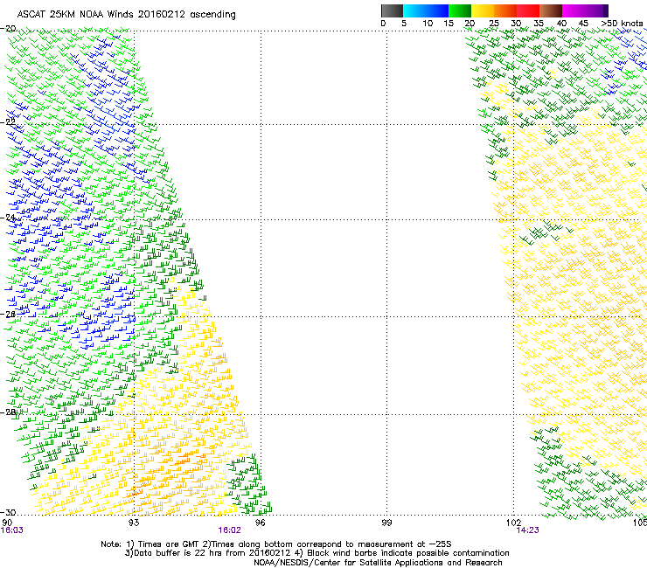Click the '99' longitude axis label
The image size is (647, 568).
[x=386, y=523]
